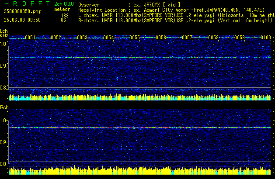This screenshot has height=179, width=275.
Task: Click time marker 0056
Action: point(161,38)
